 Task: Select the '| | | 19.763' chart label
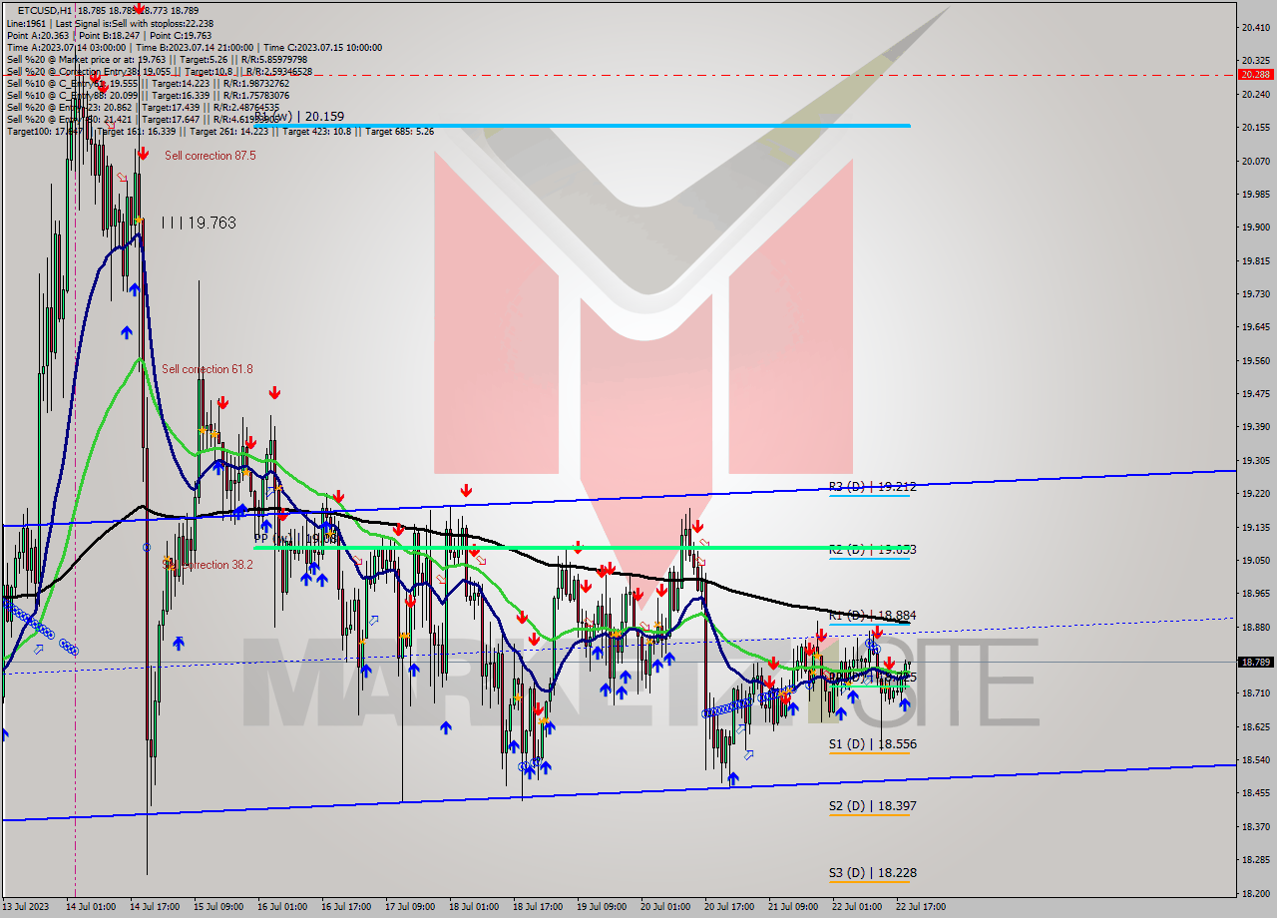pos(199,223)
